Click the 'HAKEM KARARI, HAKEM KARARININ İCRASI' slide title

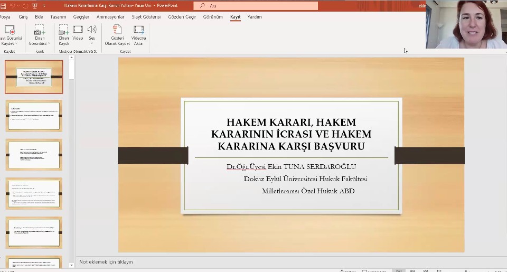pyautogui.click(x=292, y=134)
